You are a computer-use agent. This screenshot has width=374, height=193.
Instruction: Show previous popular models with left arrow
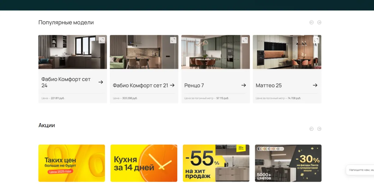coord(311,22)
